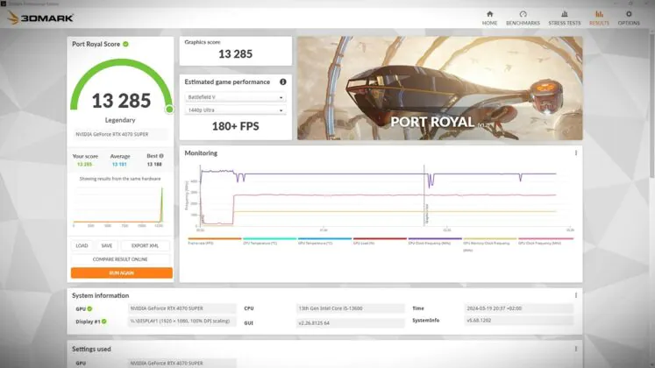
Task: Open Settings used three-dot menu
Action: [575, 349]
